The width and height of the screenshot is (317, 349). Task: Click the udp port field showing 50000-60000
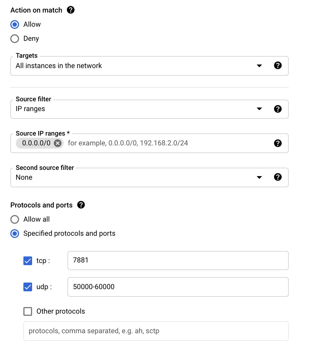178,287
